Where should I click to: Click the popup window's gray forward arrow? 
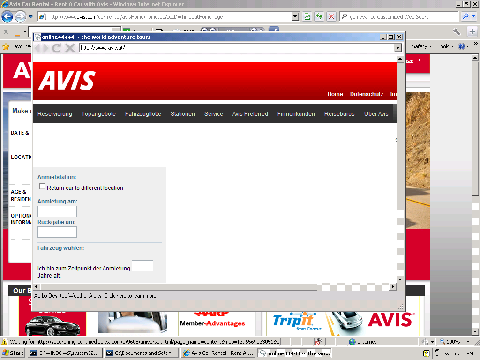[x=45, y=48]
